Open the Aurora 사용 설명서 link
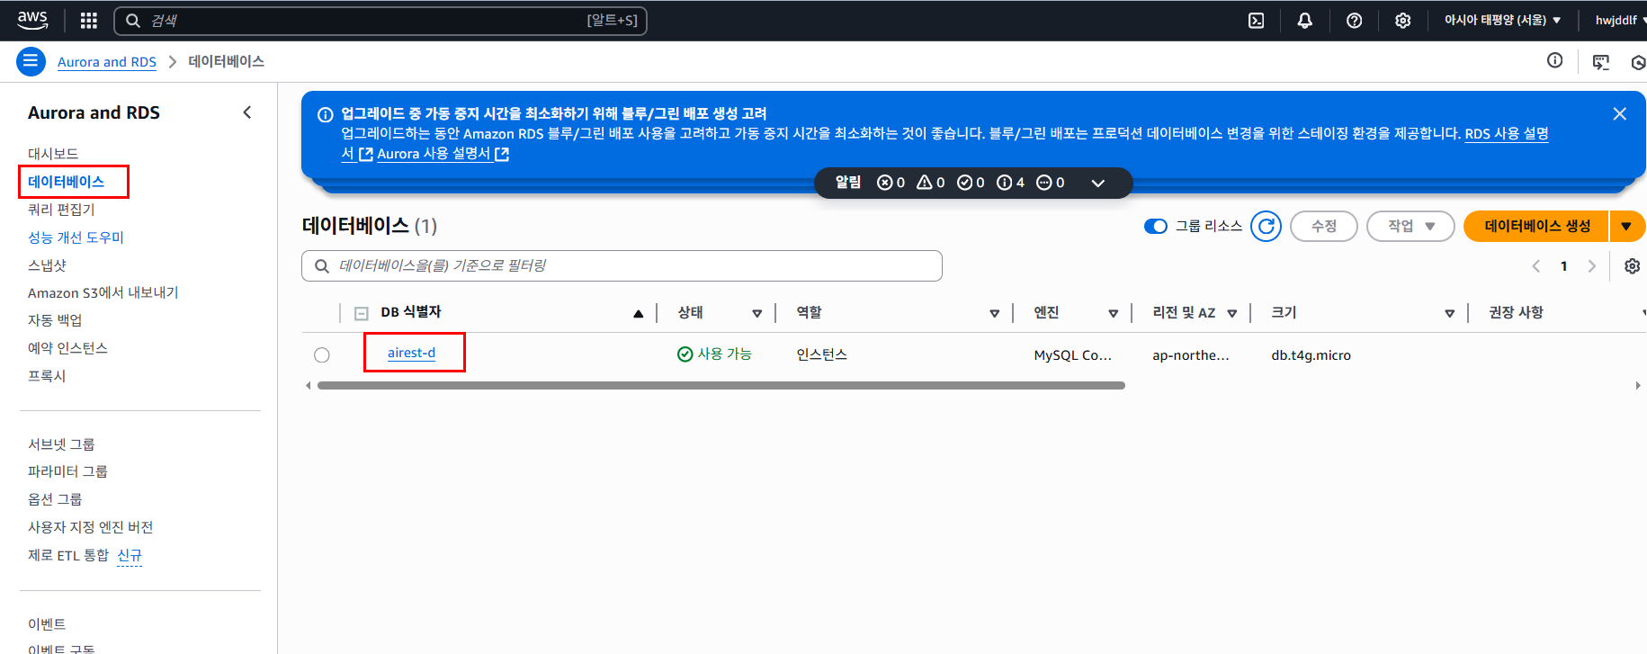1647x654 pixels. 443,154
